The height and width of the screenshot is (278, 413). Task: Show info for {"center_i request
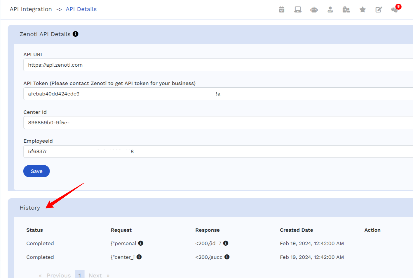(139, 257)
